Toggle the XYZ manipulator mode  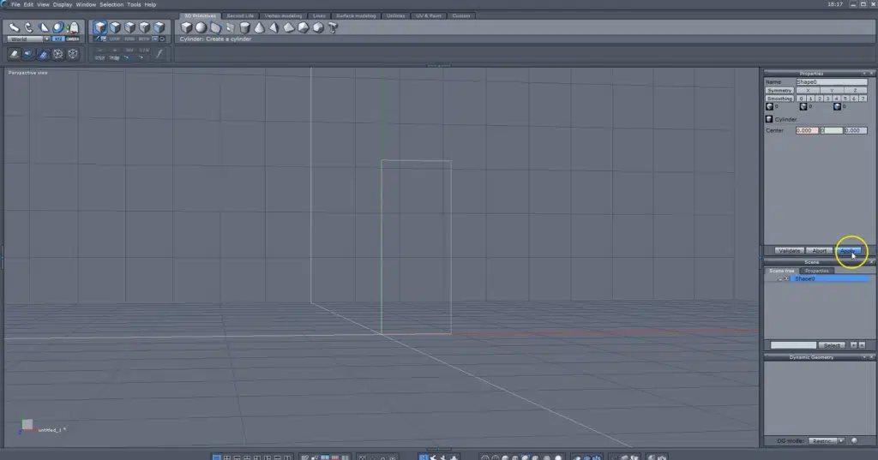(57, 39)
